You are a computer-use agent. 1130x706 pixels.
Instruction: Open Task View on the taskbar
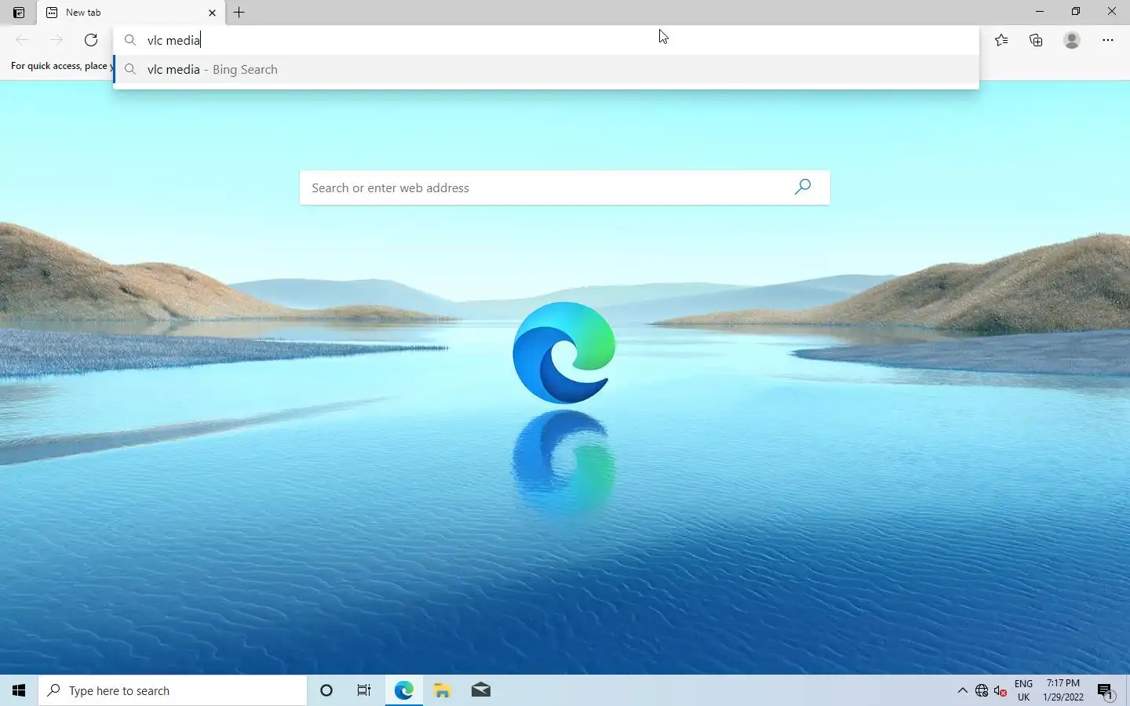point(364,690)
